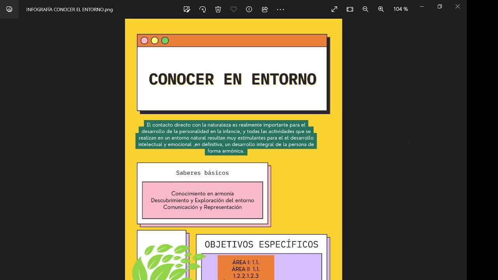Close the Photos window
Image resolution: width=498 pixels, height=280 pixels.
tap(458, 6)
